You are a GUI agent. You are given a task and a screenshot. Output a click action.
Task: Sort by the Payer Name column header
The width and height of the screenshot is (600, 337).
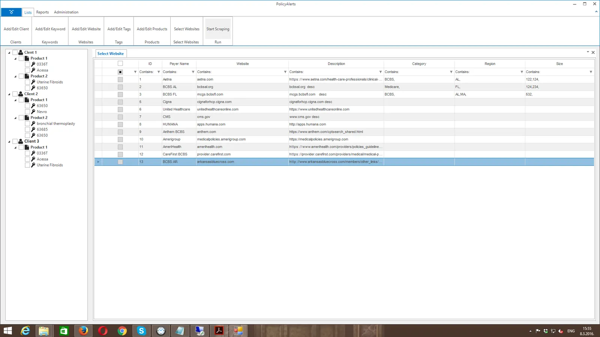point(179,64)
